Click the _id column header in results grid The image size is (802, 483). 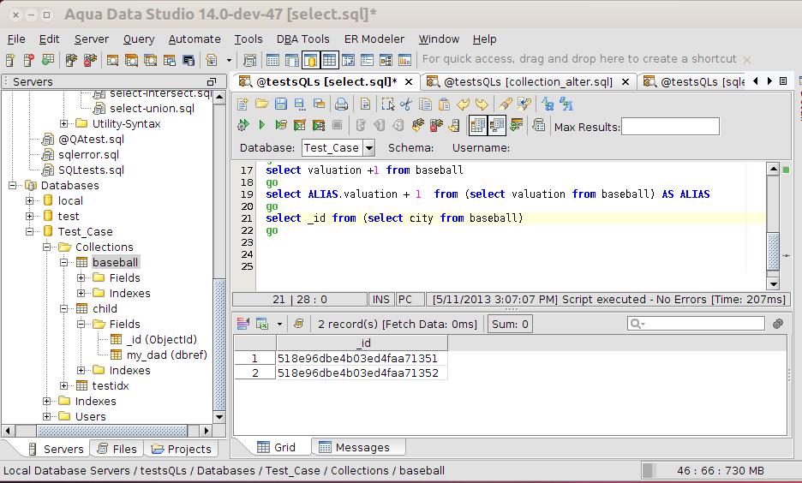362,343
